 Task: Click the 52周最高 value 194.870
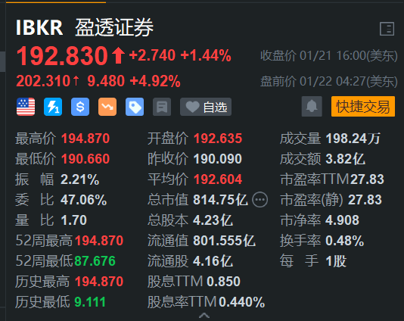click(x=99, y=241)
